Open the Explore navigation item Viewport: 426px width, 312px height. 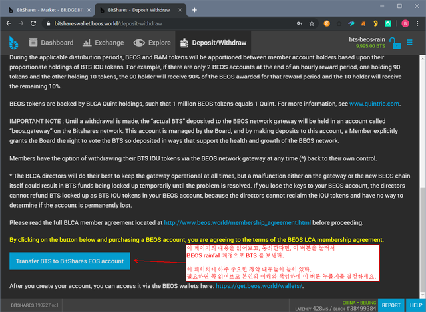click(152, 43)
